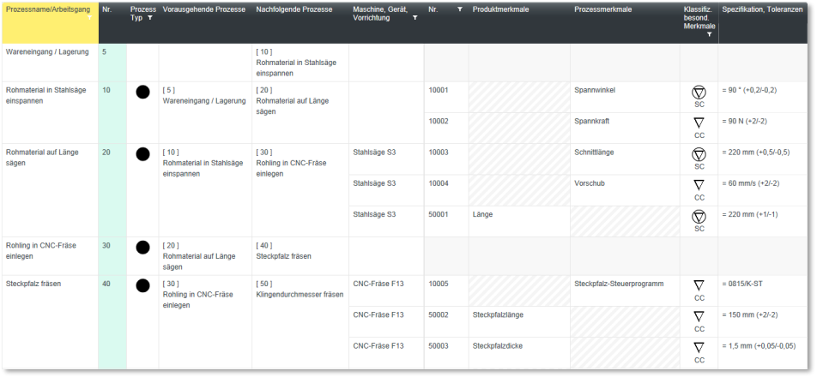Click CNC-Fräse F13 machine in row 10005

click(378, 284)
